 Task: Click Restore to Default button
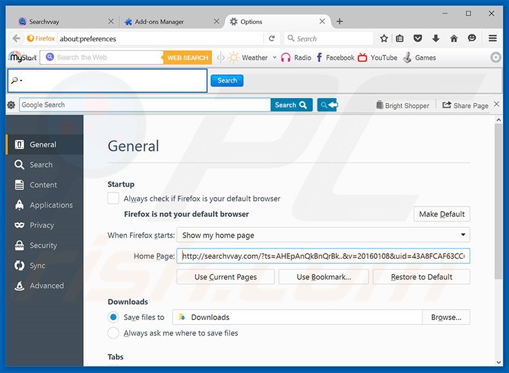[421, 277]
